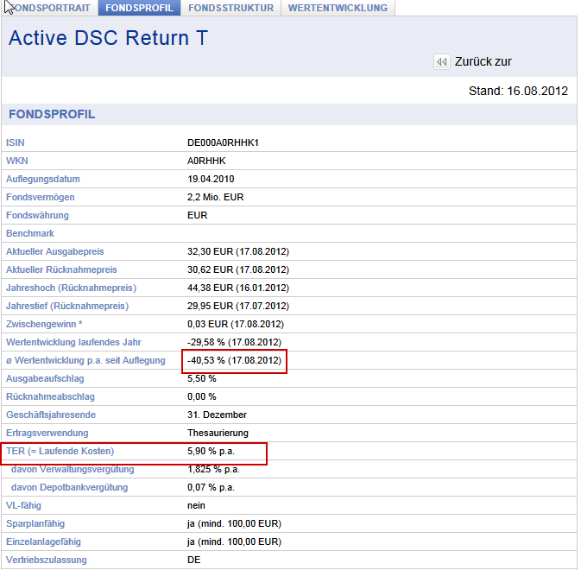Select -29,58 % (17.08.2012) value
Screen dimensions: 581x570
(x=234, y=343)
